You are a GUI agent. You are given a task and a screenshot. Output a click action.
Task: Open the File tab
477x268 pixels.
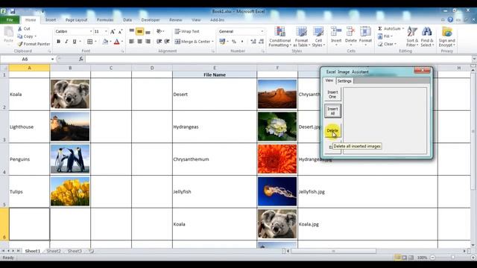10,20
